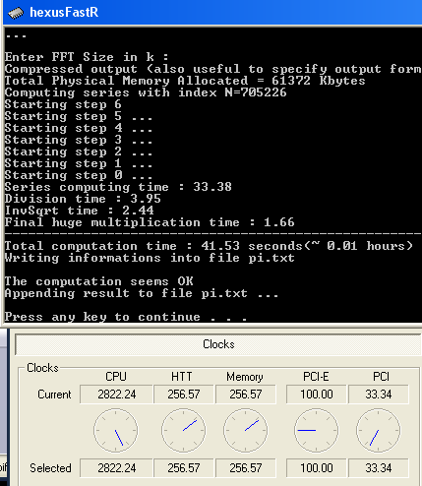Select the Current CPU value 2822.24

pyautogui.click(x=116, y=395)
